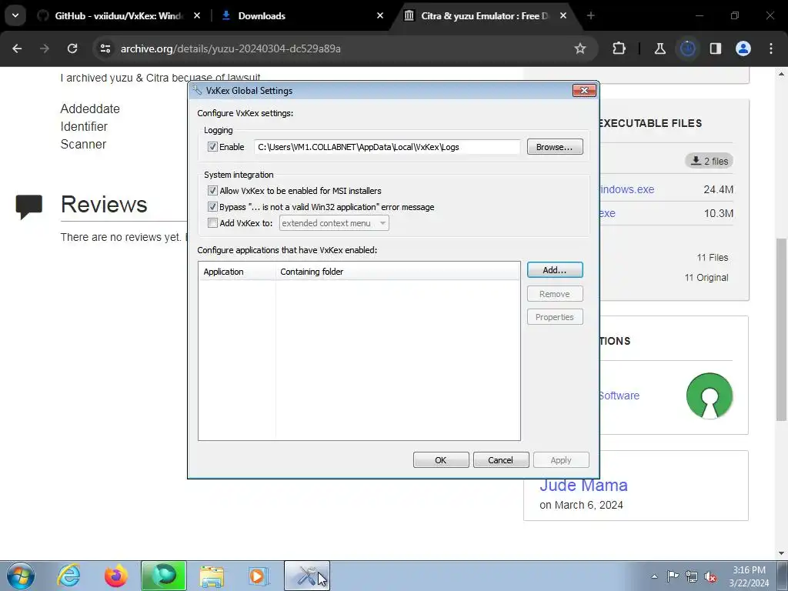Open the browser three-dot menu

tap(771, 48)
